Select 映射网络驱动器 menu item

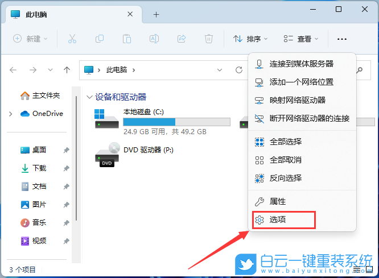coord(302,100)
